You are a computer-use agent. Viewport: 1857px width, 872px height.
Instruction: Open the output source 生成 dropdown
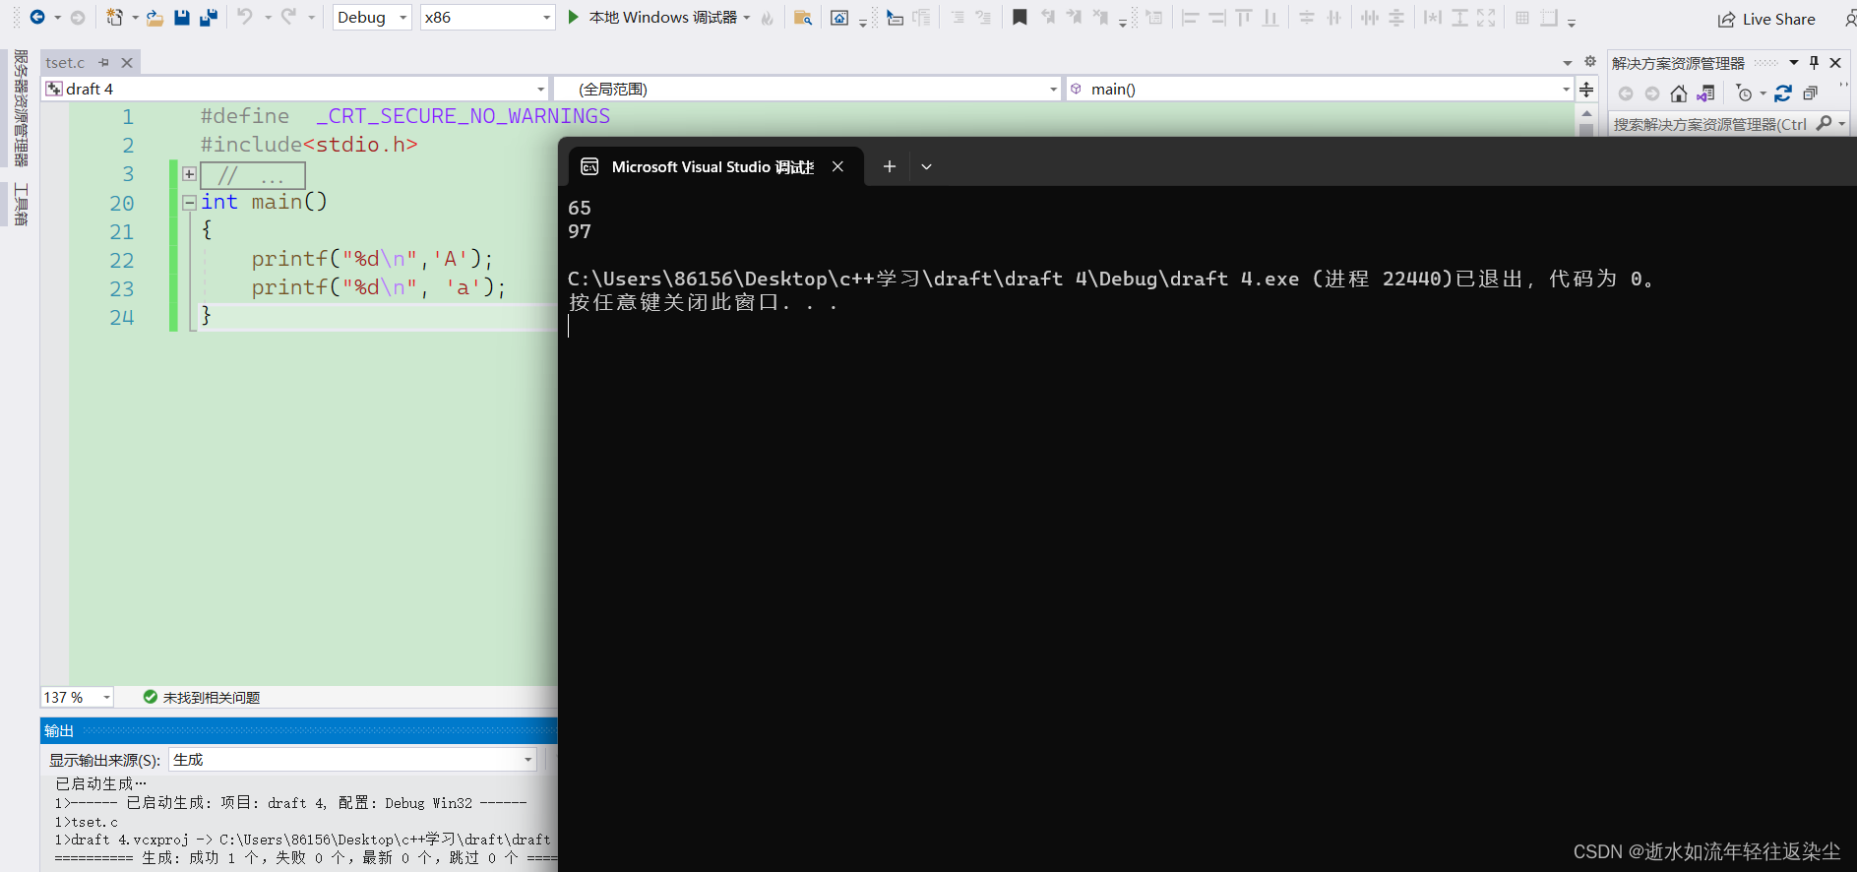[353, 760]
